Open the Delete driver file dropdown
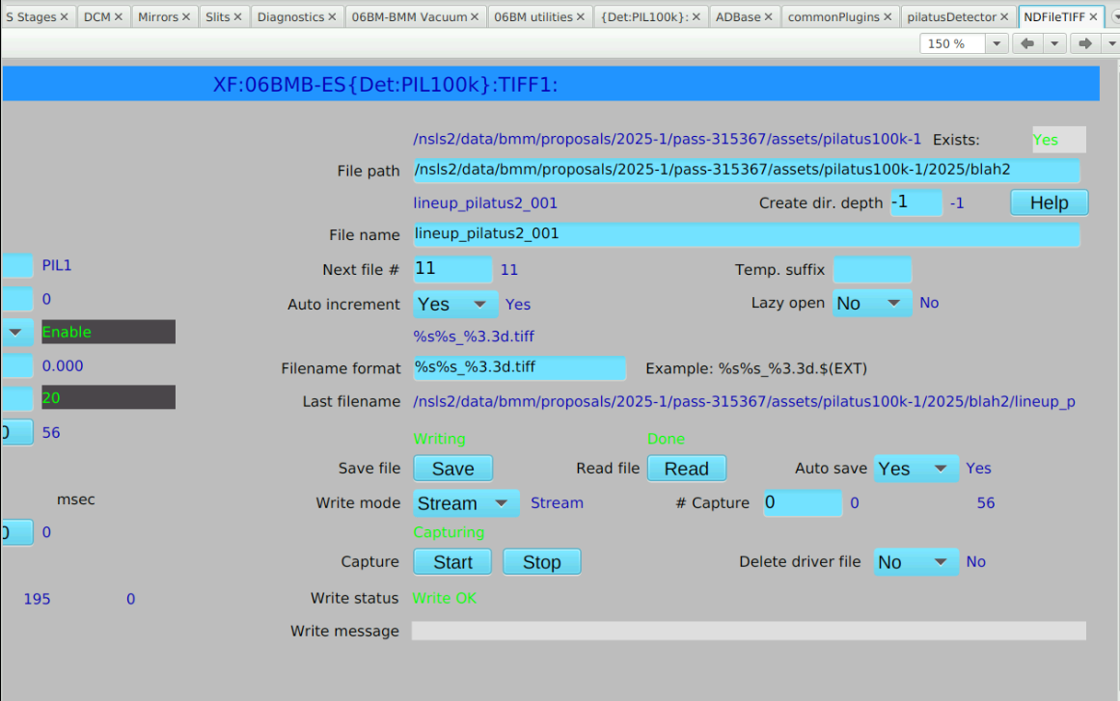The width and height of the screenshot is (1120, 701). pyautogui.click(x=916, y=562)
